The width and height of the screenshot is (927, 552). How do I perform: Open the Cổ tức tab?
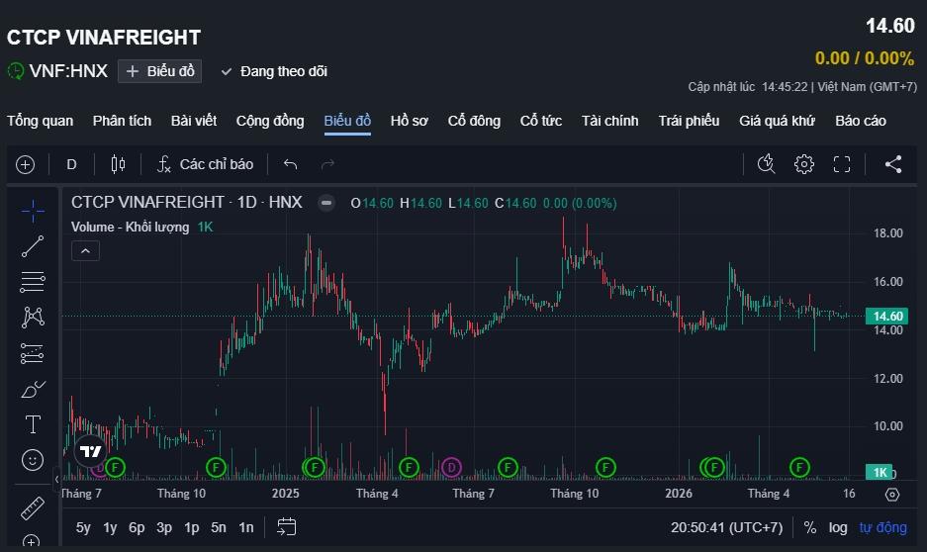(x=541, y=121)
